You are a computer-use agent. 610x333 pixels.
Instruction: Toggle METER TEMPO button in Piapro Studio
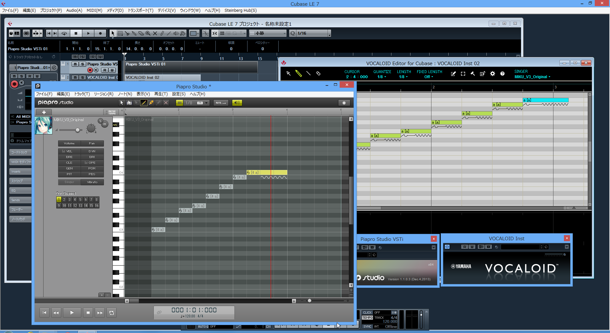pos(112,112)
